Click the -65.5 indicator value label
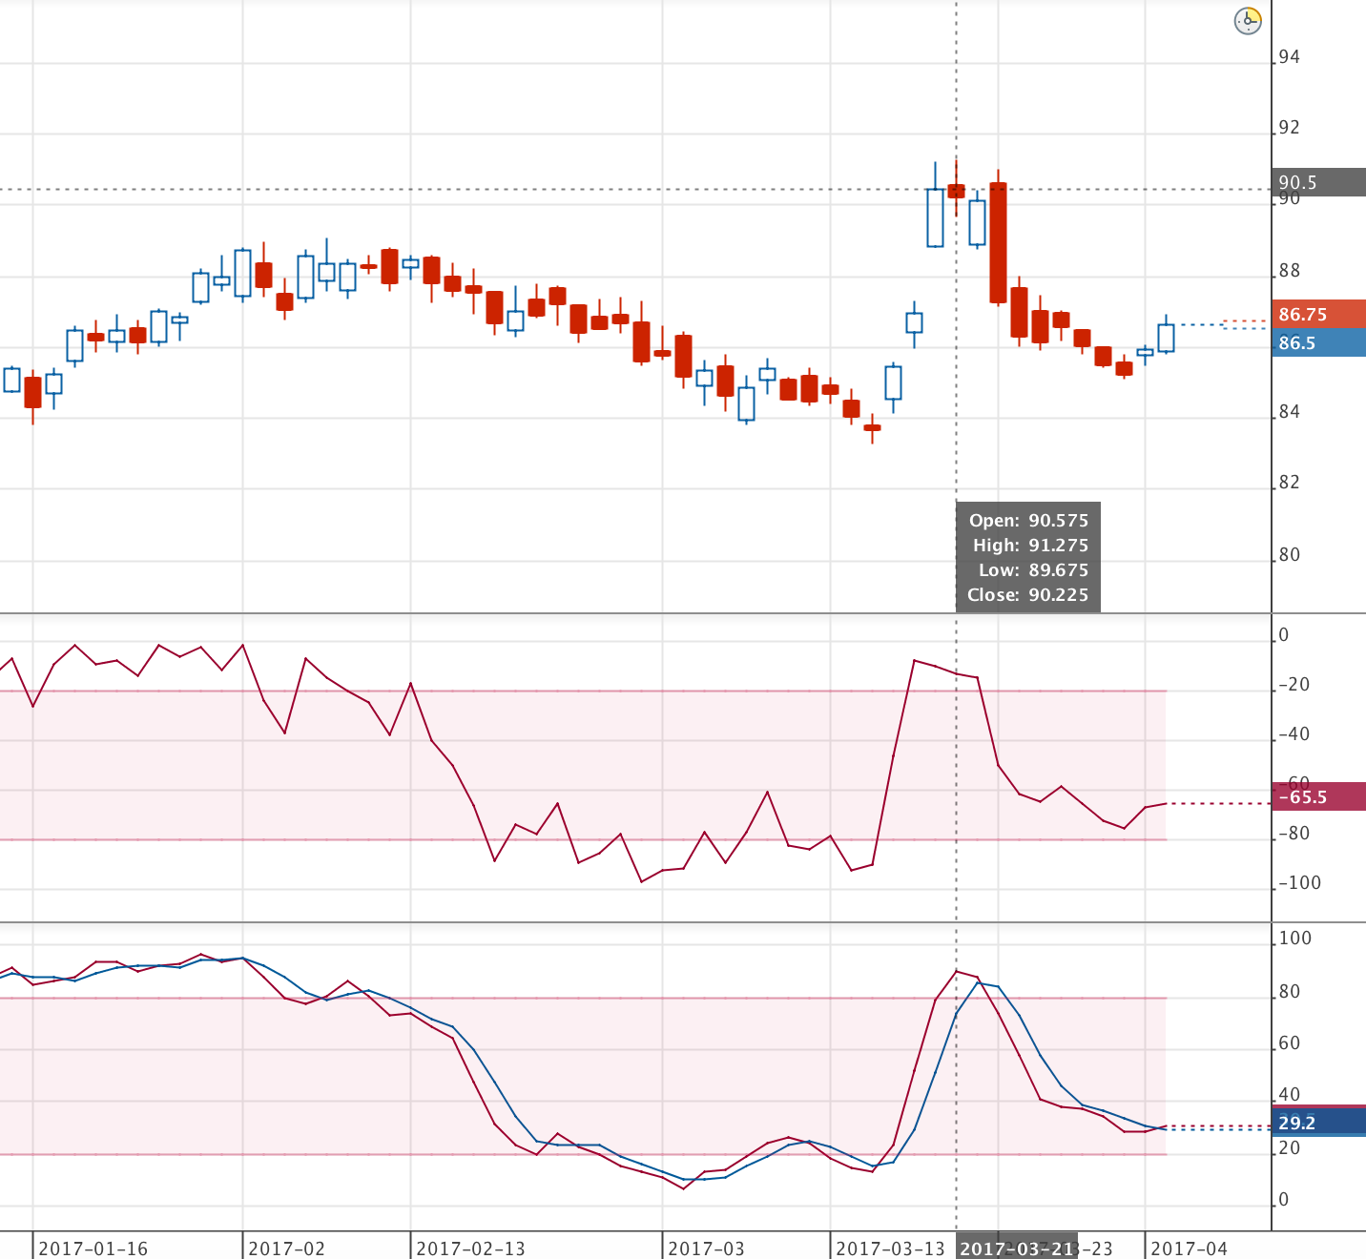This screenshot has width=1366, height=1259. pos(1318,796)
